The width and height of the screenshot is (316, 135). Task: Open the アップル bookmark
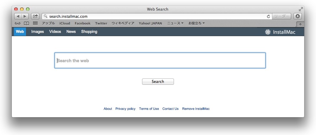coord(48,23)
